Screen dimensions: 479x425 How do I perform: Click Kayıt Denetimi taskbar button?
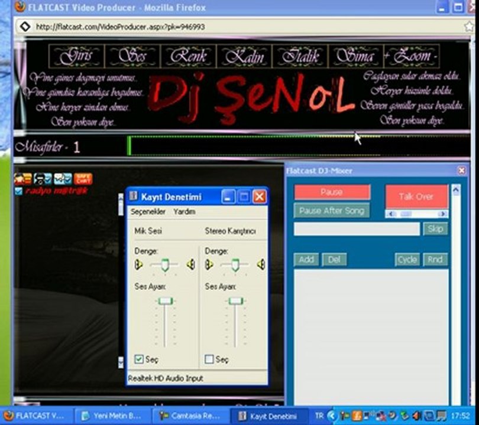pos(268,416)
